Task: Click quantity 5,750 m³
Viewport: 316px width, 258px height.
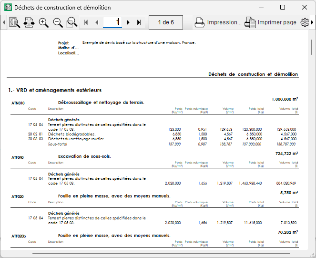Action: pyautogui.click(x=289, y=193)
